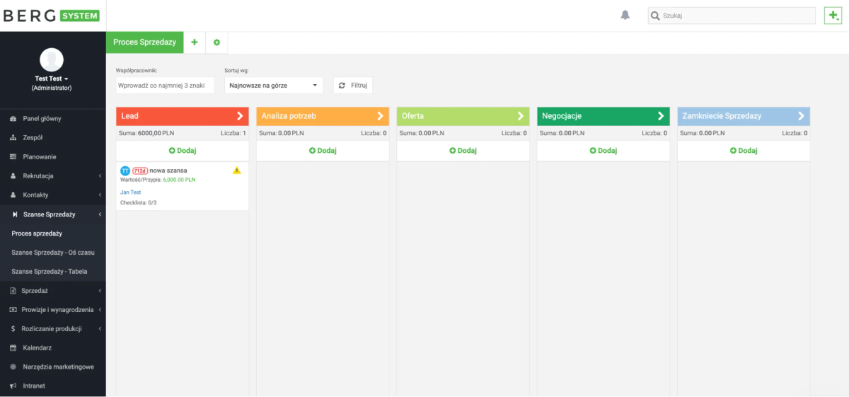Focus the Szukaj search field

[732, 16]
